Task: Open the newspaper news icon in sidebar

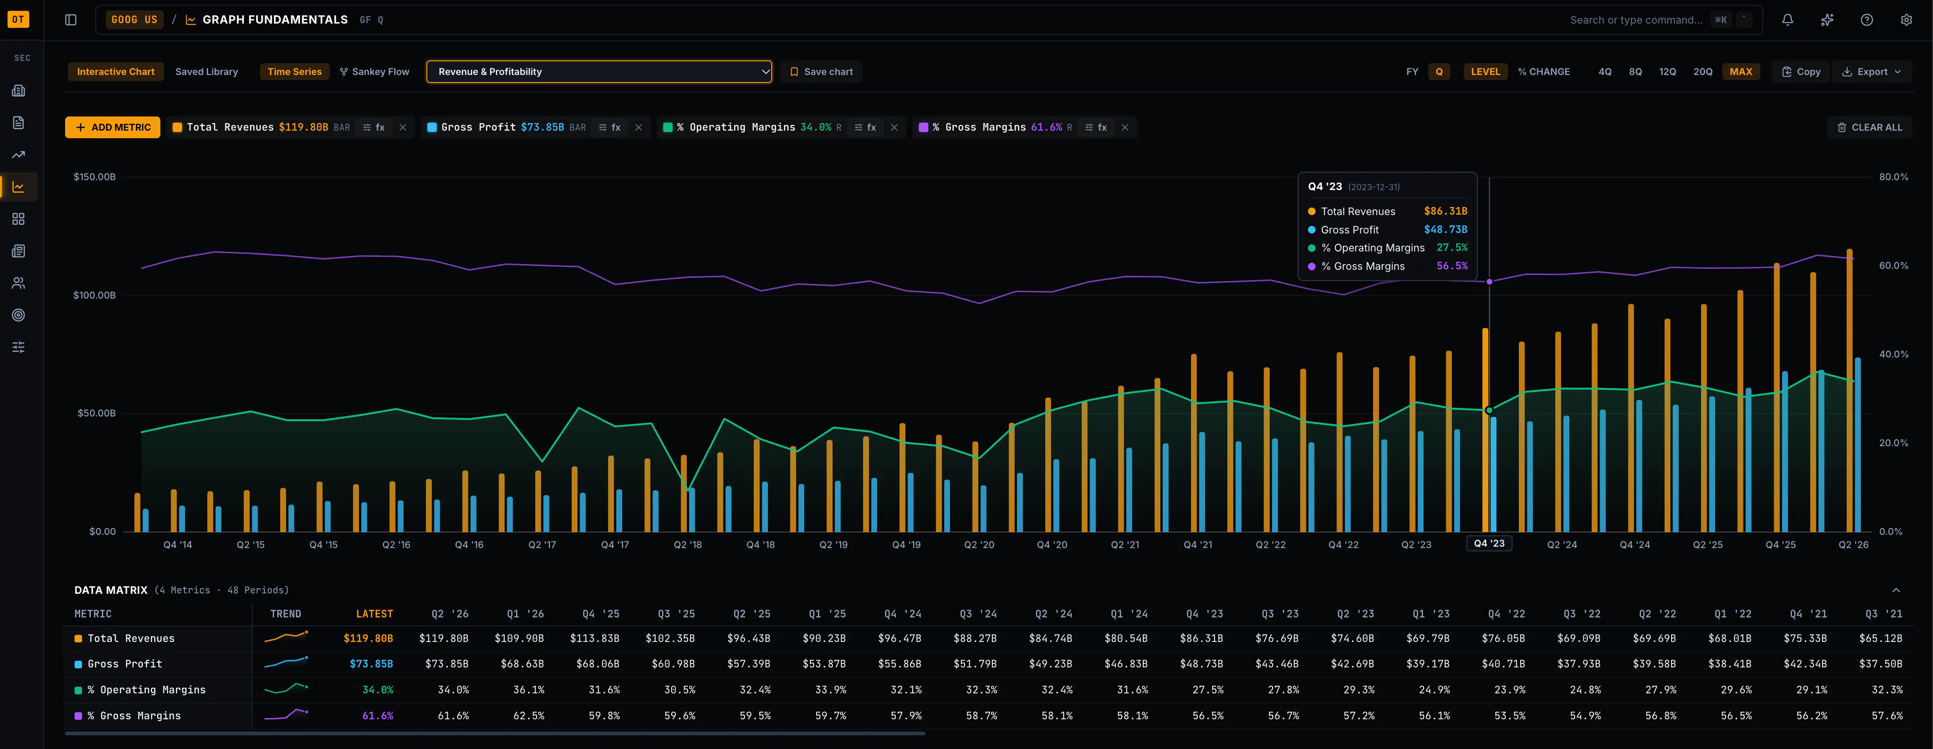Action: click(19, 251)
